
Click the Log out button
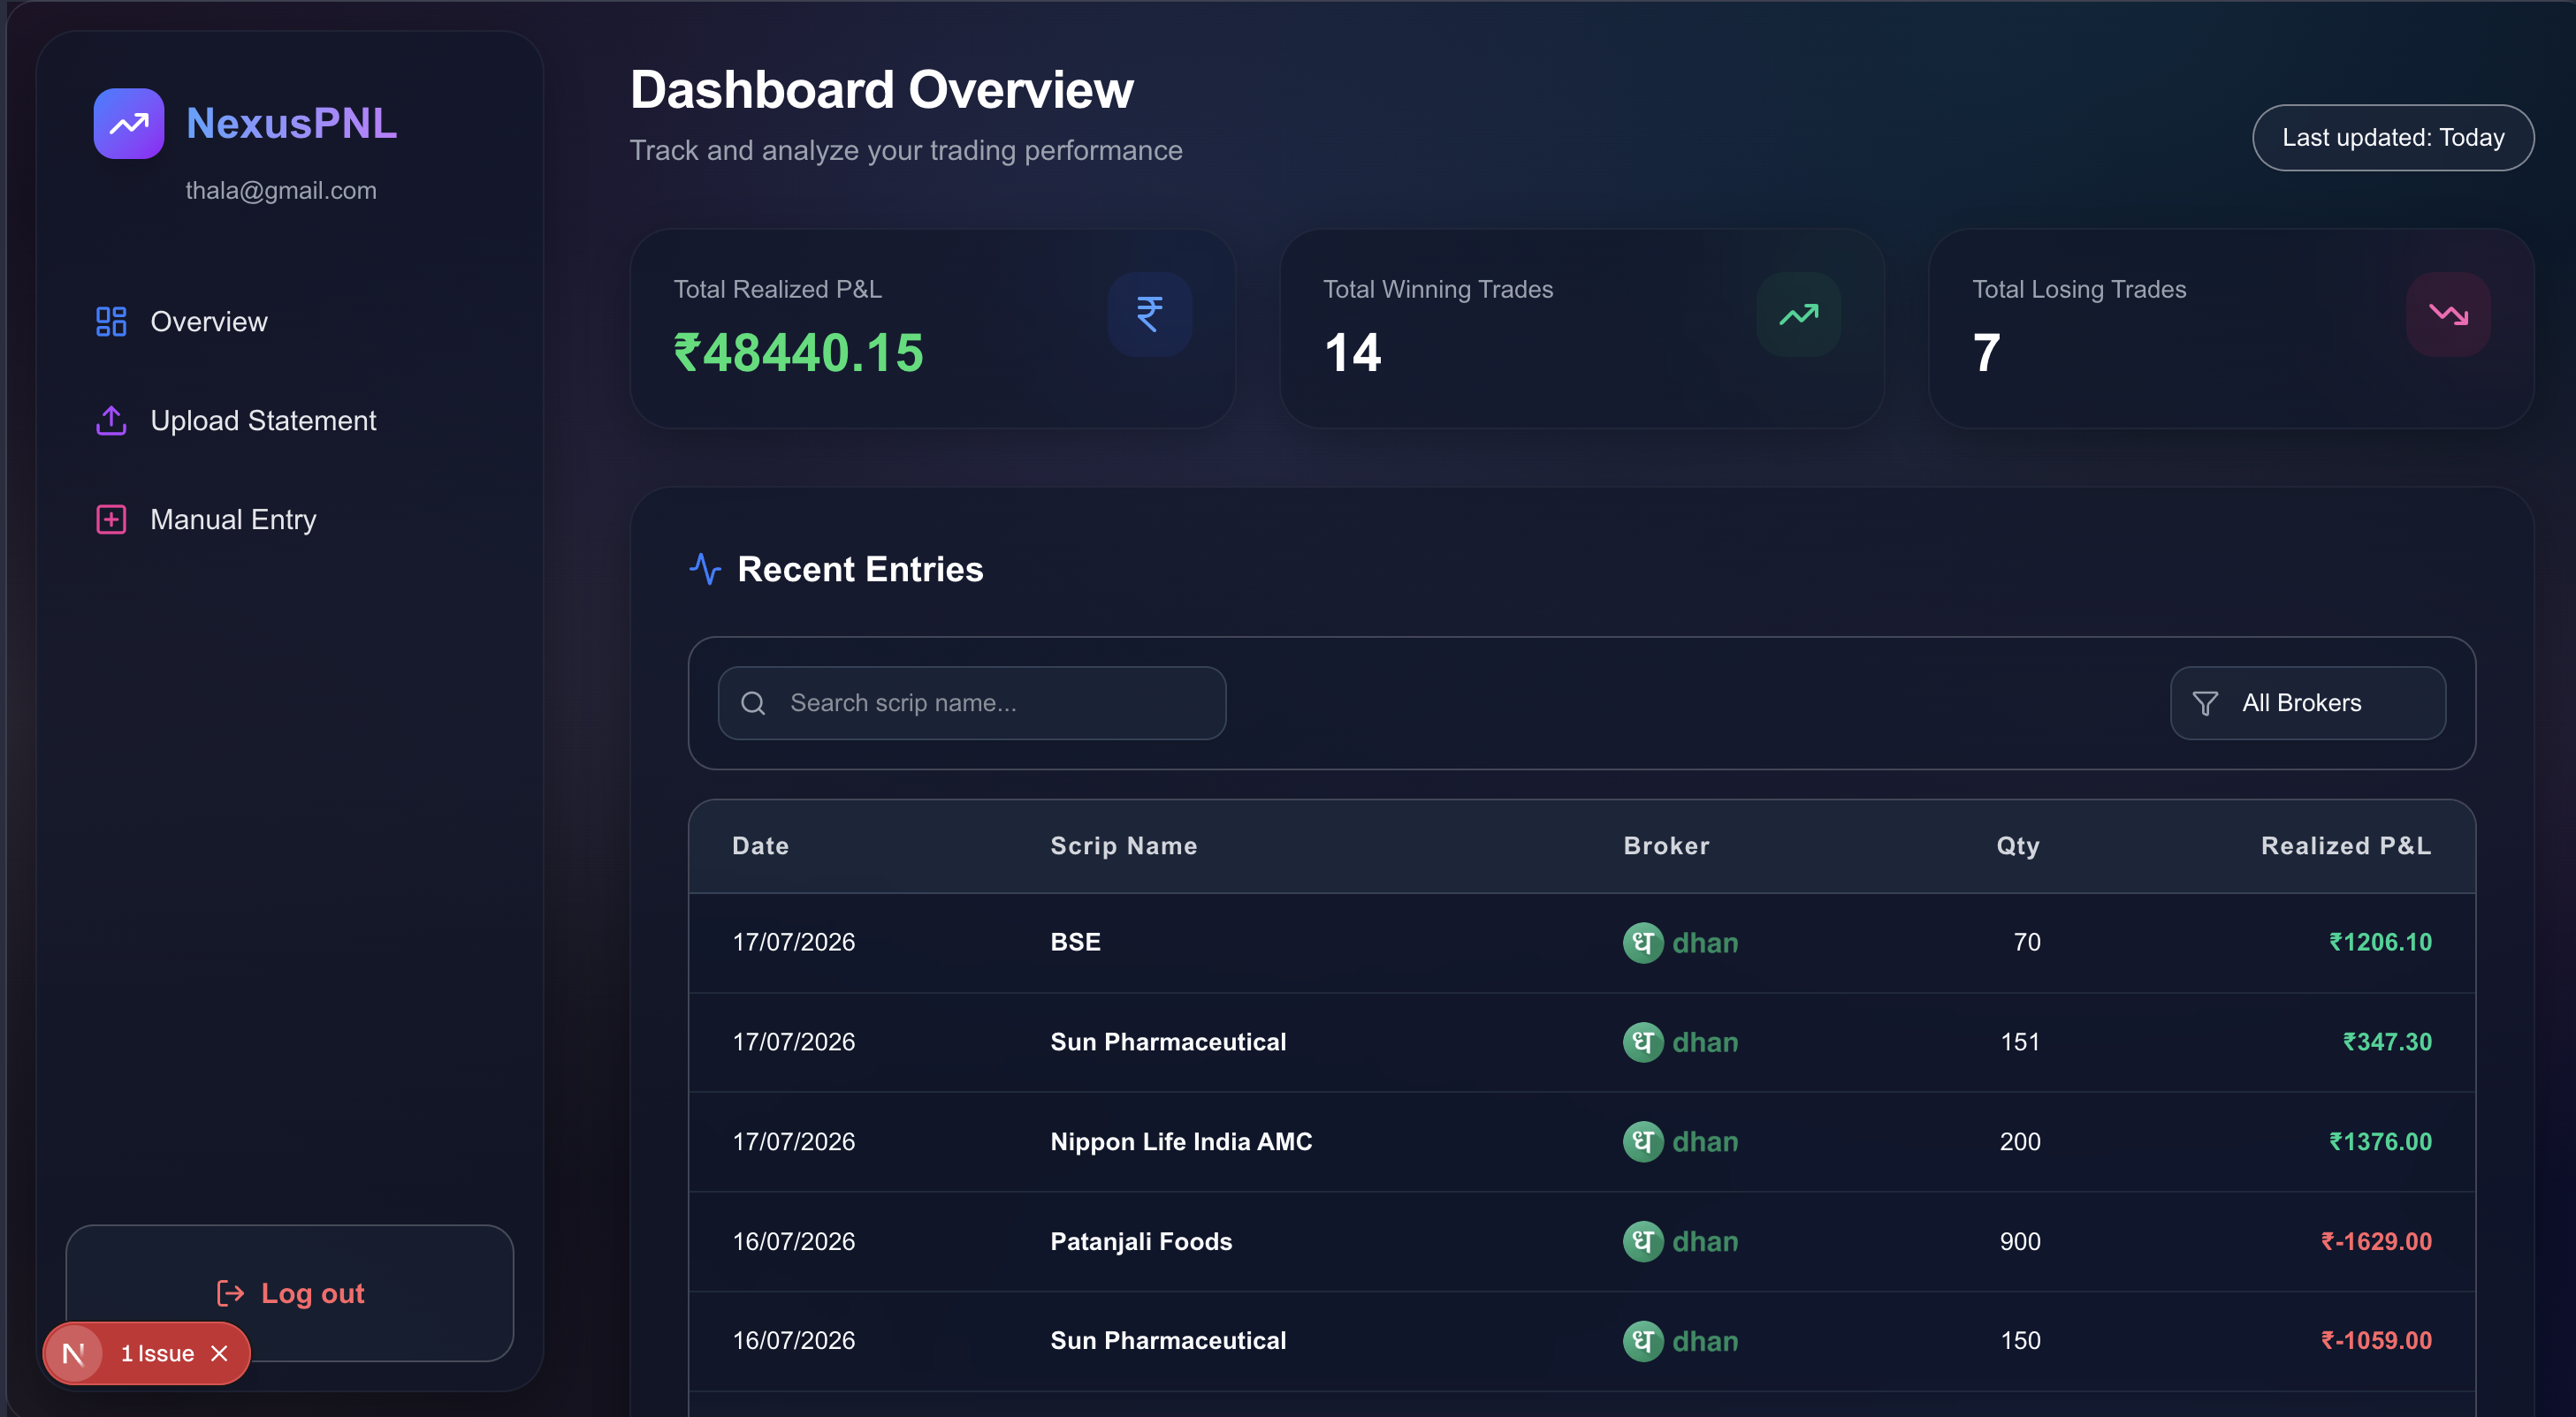290,1293
